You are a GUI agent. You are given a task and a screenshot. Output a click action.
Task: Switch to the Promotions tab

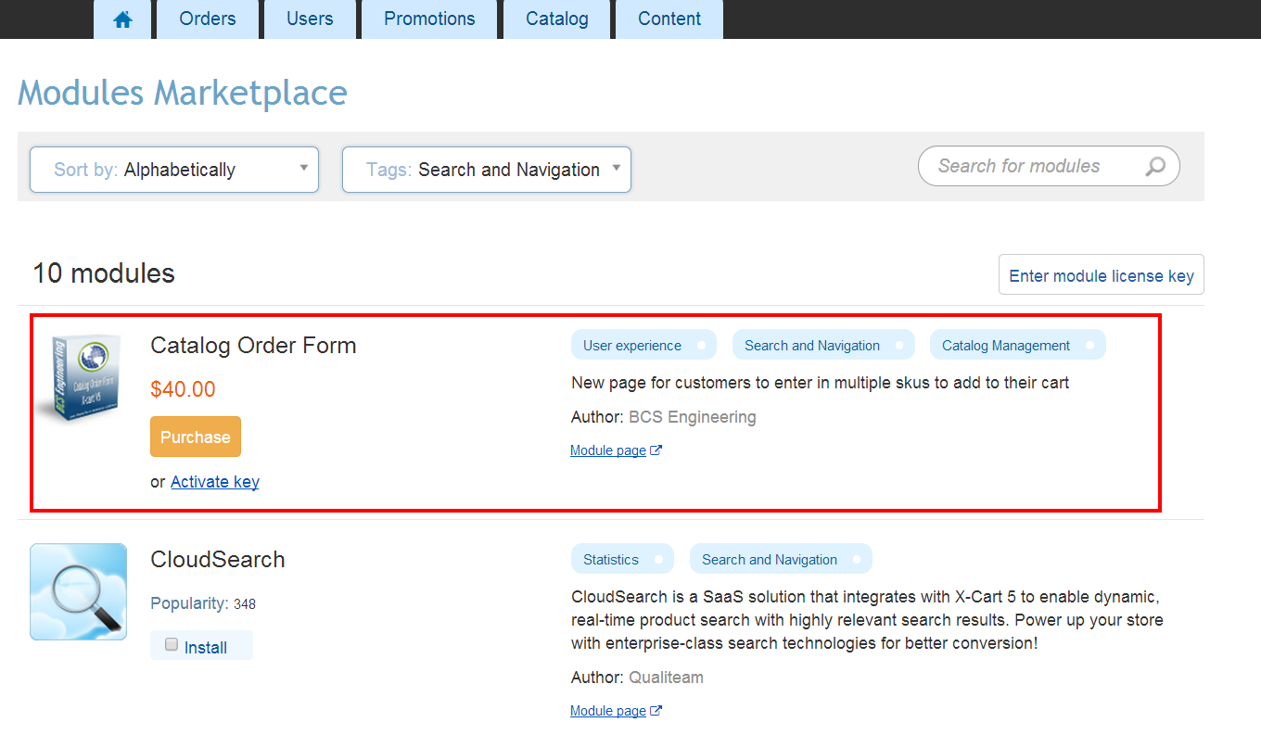pos(429,19)
